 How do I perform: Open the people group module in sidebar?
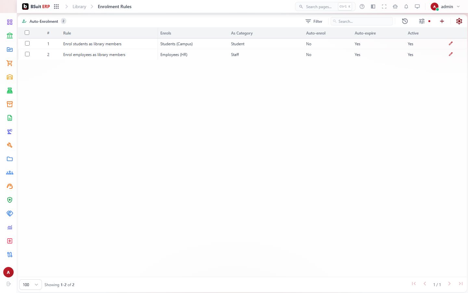(10, 173)
